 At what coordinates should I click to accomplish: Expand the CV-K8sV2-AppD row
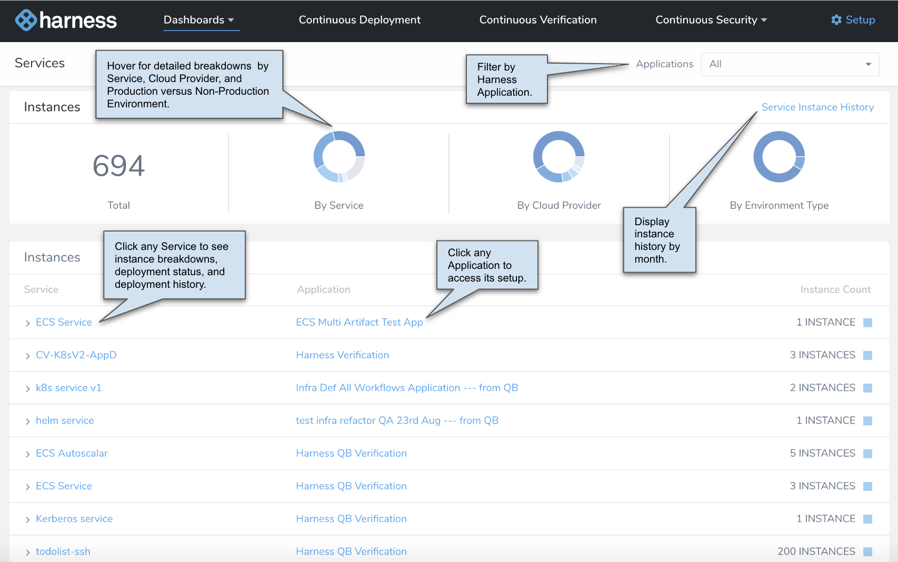click(x=27, y=356)
